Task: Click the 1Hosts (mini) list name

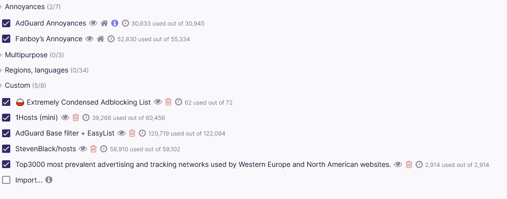Action: [x=37, y=118]
